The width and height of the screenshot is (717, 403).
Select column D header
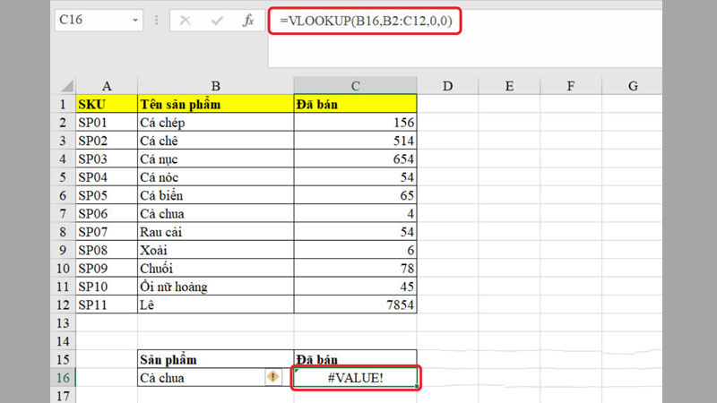[x=447, y=86]
